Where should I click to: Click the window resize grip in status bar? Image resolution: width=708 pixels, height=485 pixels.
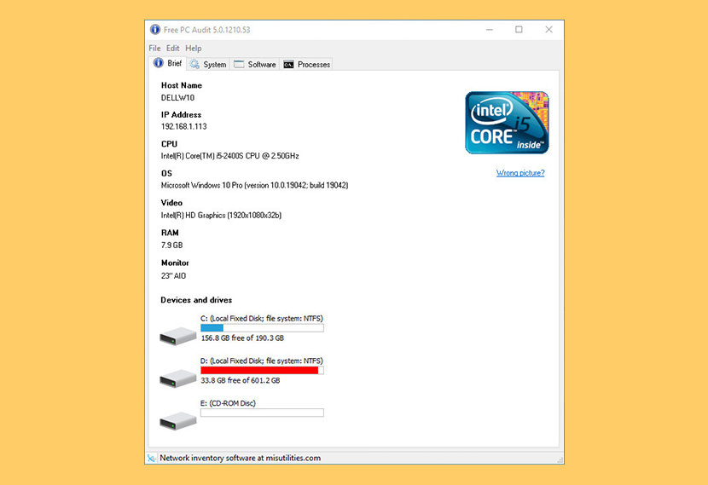[x=560, y=459]
